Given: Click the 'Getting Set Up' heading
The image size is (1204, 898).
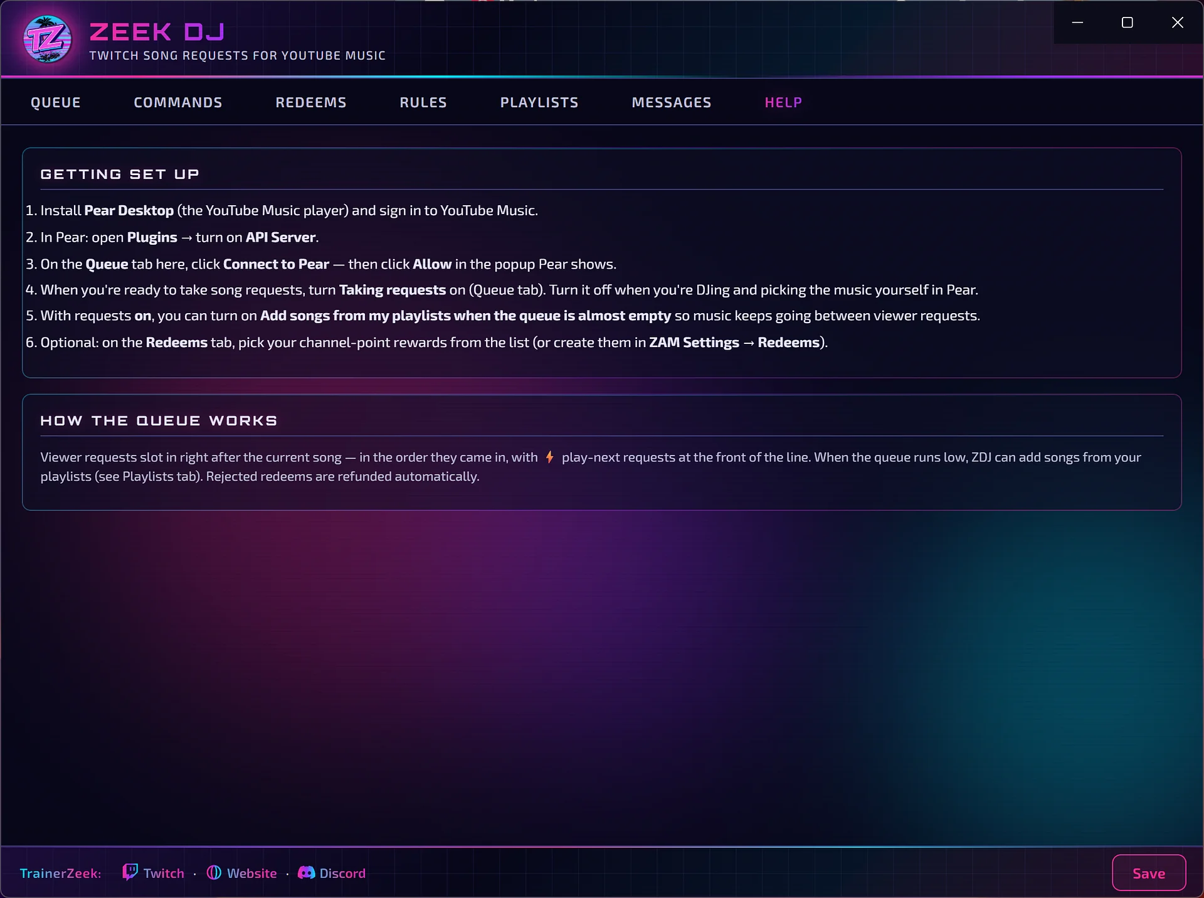Looking at the screenshot, I should [x=120, y=174].
